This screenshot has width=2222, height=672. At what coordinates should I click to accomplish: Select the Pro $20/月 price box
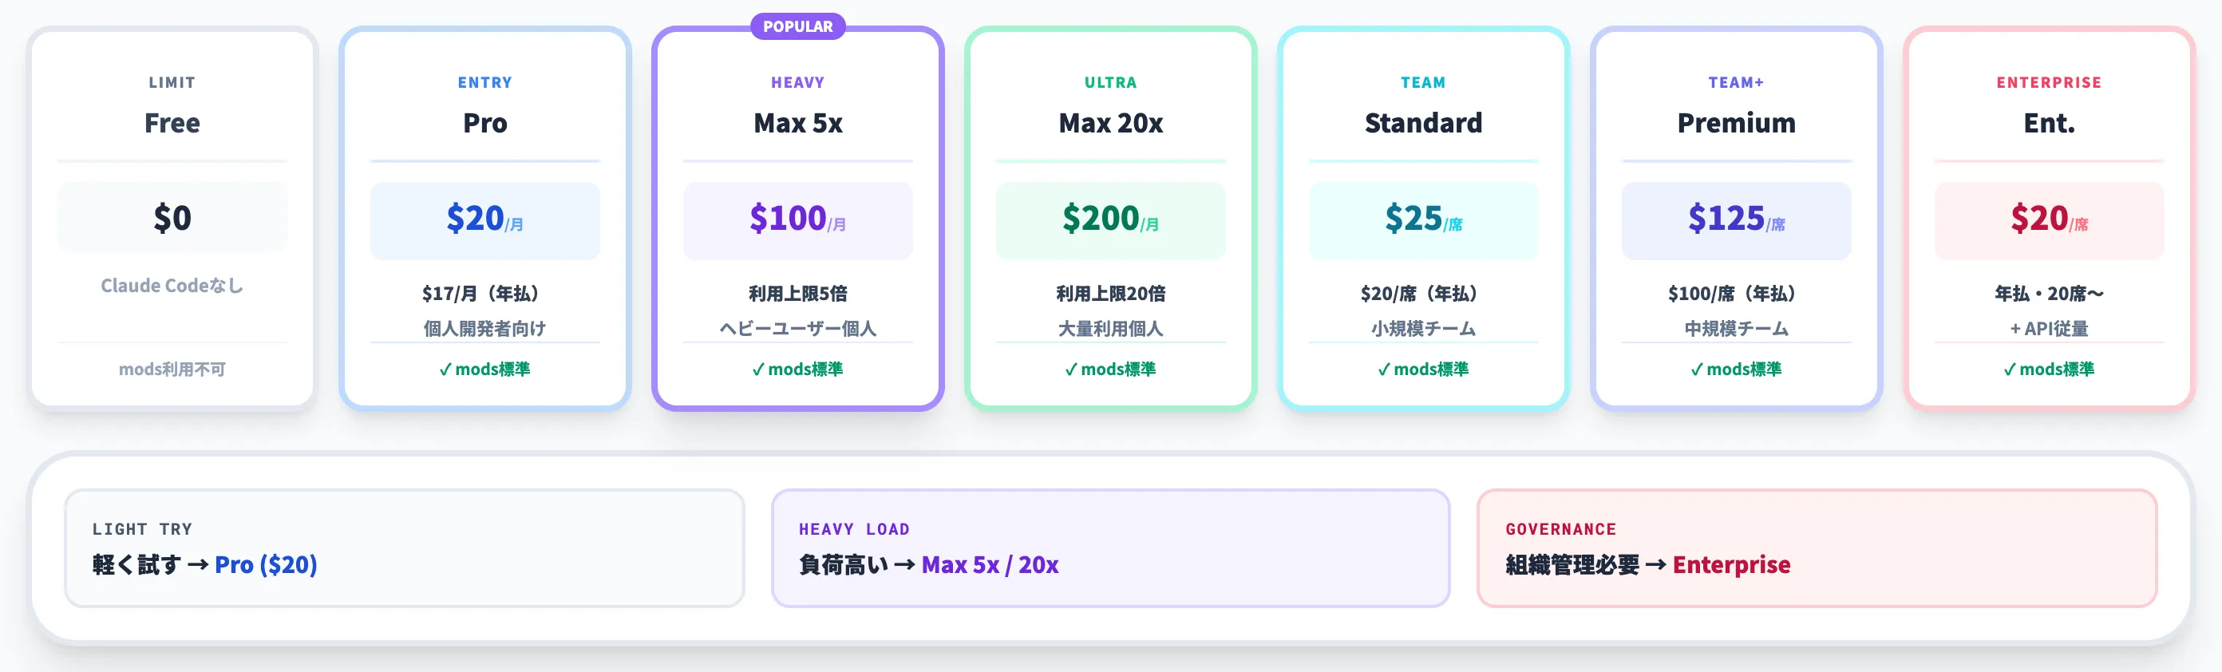(x=484, y=220)
